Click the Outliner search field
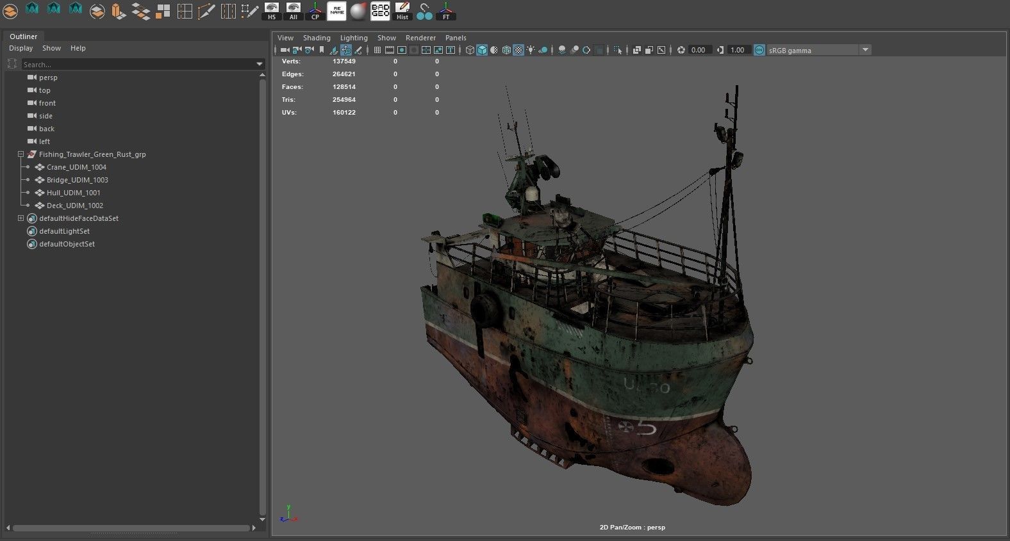 [x=138, y=64]
